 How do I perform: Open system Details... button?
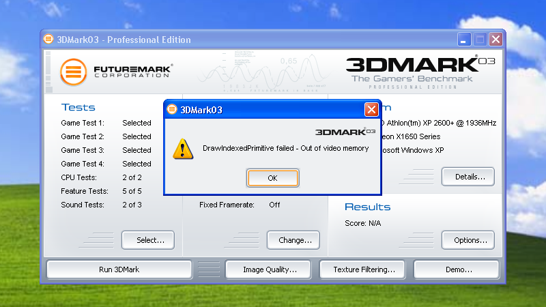click(468, 177)
